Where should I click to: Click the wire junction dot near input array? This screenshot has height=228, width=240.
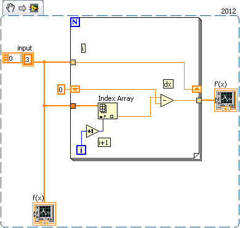44,62
